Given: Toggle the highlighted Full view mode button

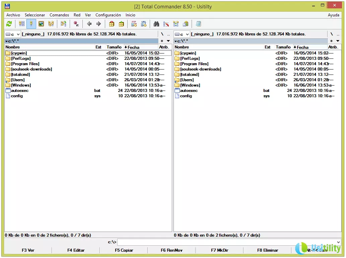Looking at the screenshot, I should point(31,24).
